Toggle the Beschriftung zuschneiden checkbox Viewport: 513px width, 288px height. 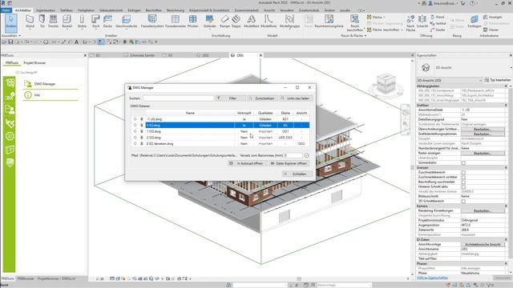coord(463,182)
